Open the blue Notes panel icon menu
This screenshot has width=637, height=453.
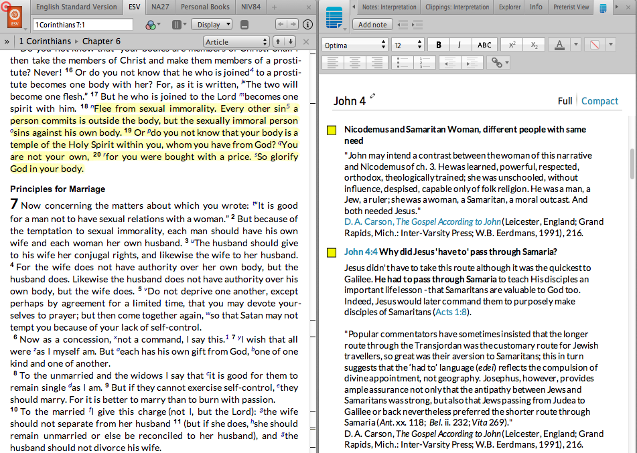(334, 18)
